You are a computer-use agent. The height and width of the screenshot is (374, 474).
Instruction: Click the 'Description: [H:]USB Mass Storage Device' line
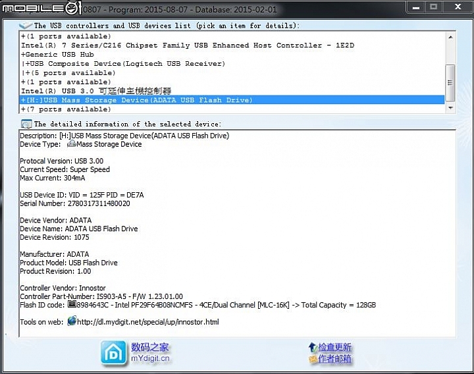coord(124,136)
